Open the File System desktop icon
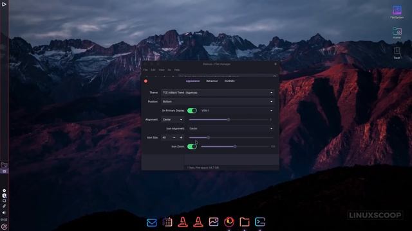 397,12
